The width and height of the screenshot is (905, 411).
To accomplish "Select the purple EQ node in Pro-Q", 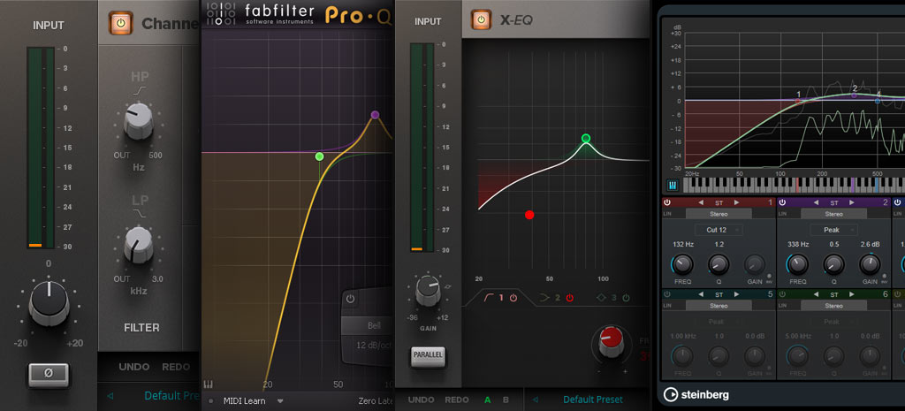I will tap(375, 115).
